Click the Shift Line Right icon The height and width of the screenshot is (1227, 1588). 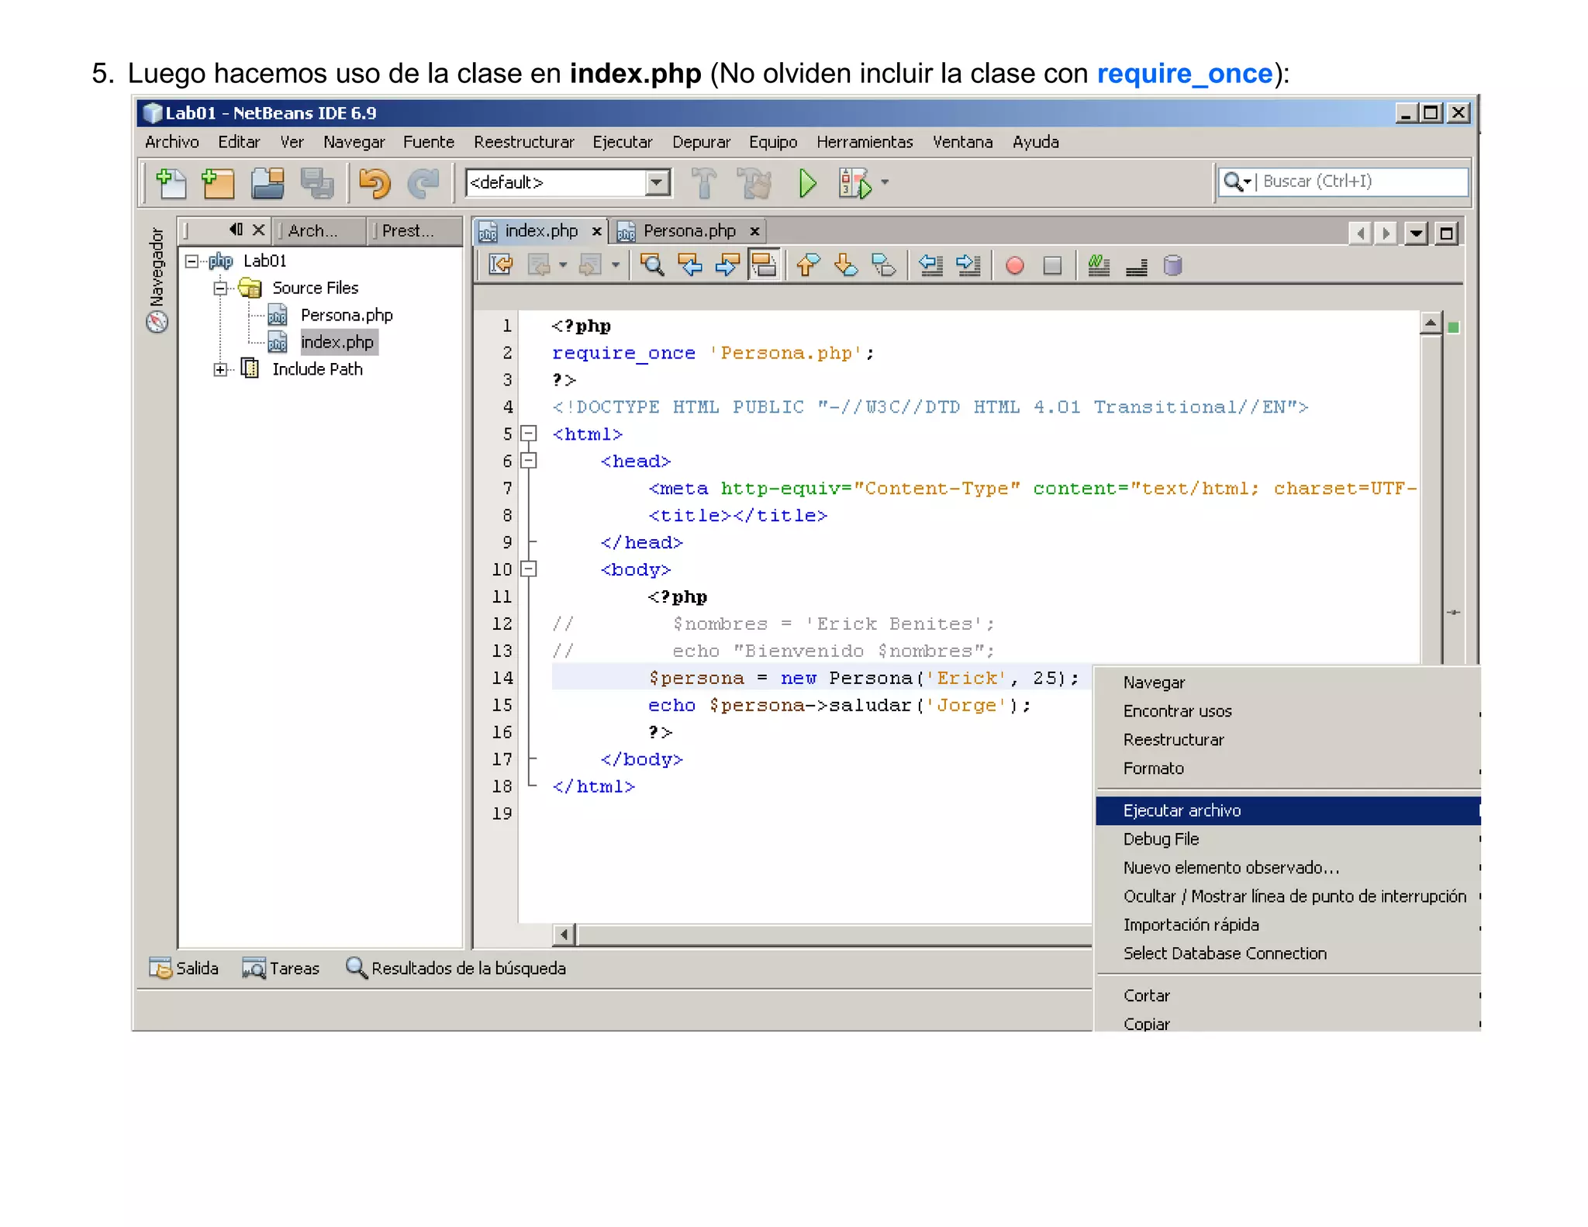pyautogui.click(x=968, y=265)
